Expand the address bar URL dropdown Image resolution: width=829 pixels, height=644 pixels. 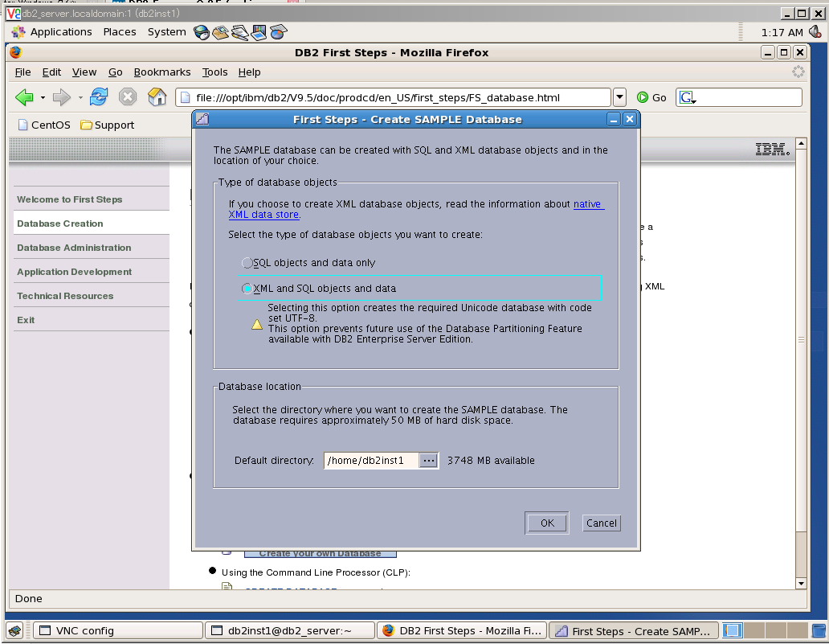(619, 97)
